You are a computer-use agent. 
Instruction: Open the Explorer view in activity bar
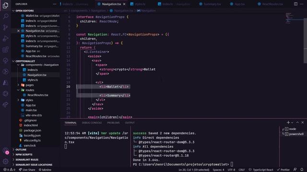(5, 5)
